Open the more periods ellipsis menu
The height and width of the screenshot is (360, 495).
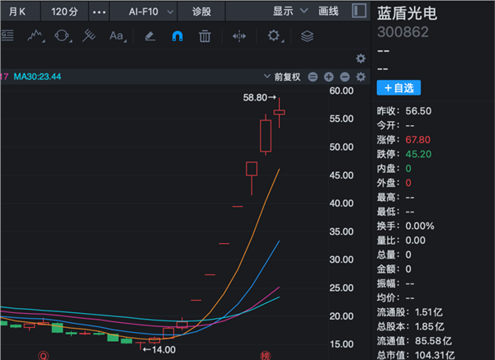[x=99, y=12]
